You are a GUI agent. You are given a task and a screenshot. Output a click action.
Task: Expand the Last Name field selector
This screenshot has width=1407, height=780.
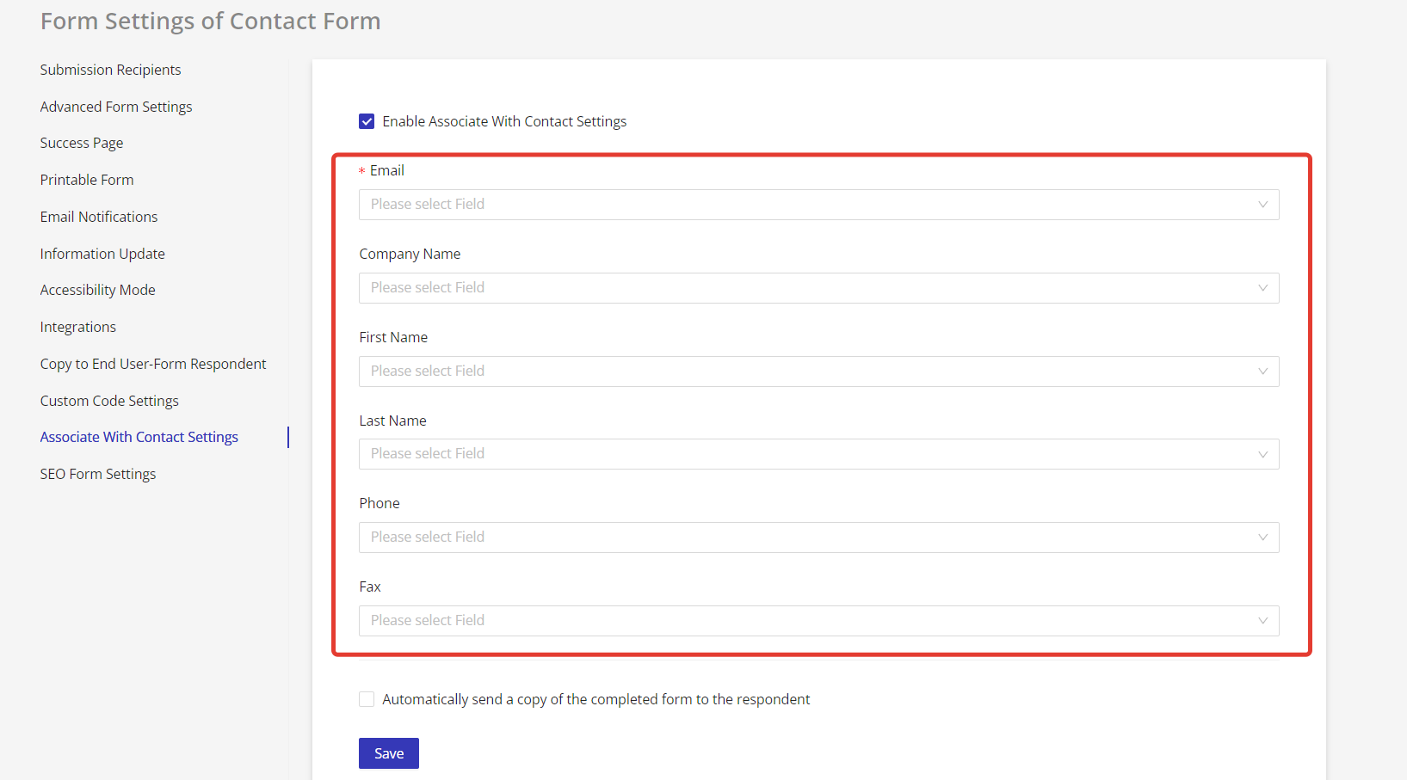[x=818, y=454]
